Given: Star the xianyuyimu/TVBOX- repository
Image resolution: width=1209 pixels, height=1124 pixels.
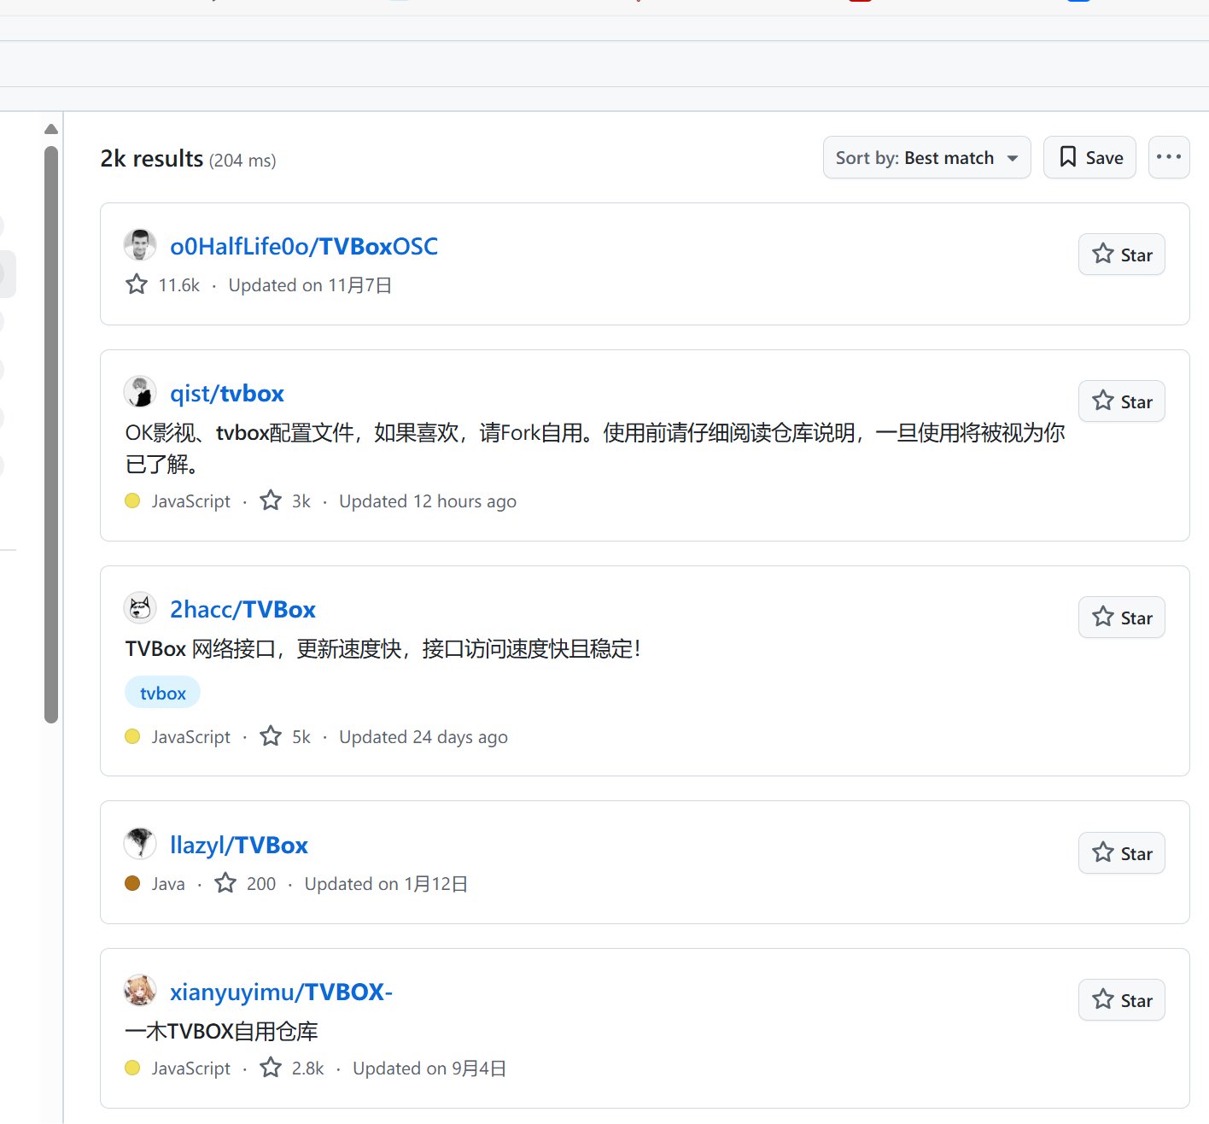Looking at the screenshot, I should click(x=1122, y=1000).
